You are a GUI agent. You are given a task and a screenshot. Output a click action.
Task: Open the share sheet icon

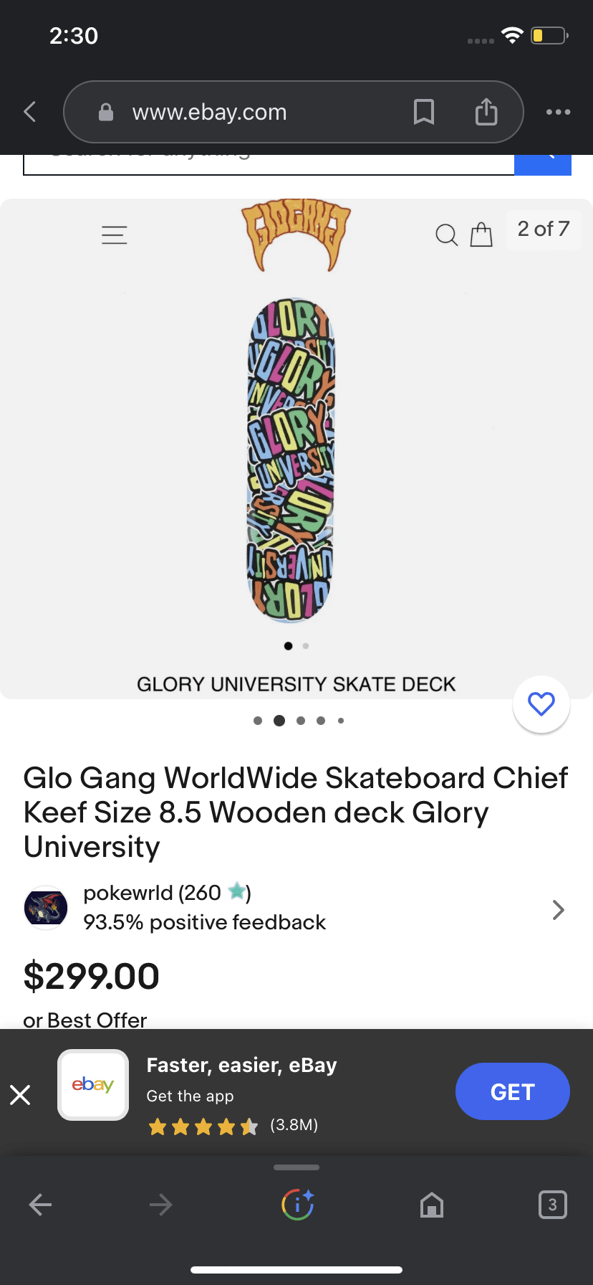pyautogui.click(x=486, y=111)
